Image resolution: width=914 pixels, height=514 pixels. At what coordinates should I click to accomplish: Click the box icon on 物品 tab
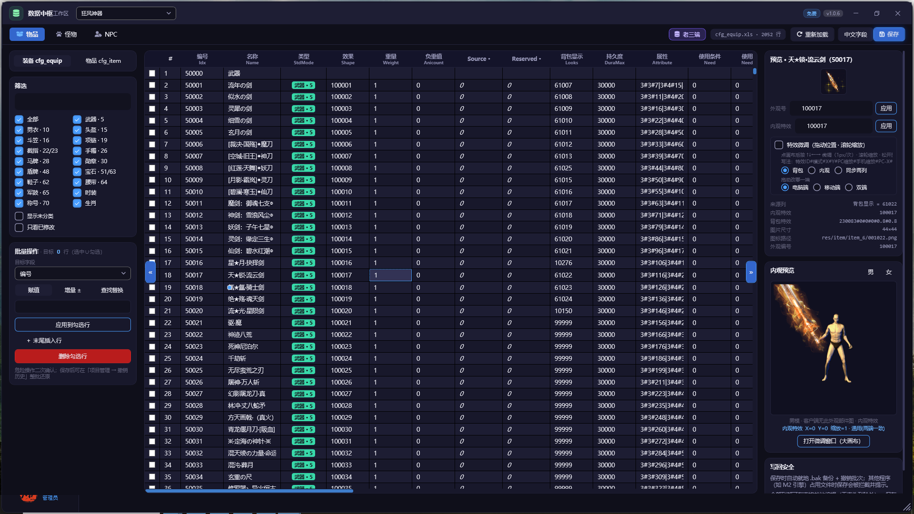click(x=20, y=34)
